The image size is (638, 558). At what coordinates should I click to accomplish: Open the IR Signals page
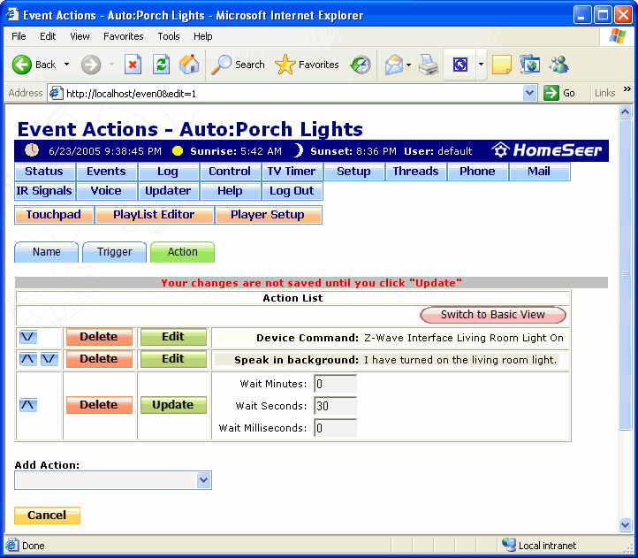[x=44, y=191]
